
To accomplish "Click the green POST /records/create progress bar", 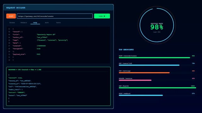I will pos(154,58).
